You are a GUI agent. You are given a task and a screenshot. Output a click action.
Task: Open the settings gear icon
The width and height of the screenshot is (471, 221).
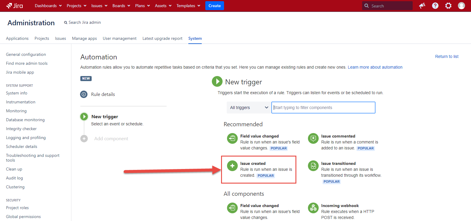click(448, 6)
